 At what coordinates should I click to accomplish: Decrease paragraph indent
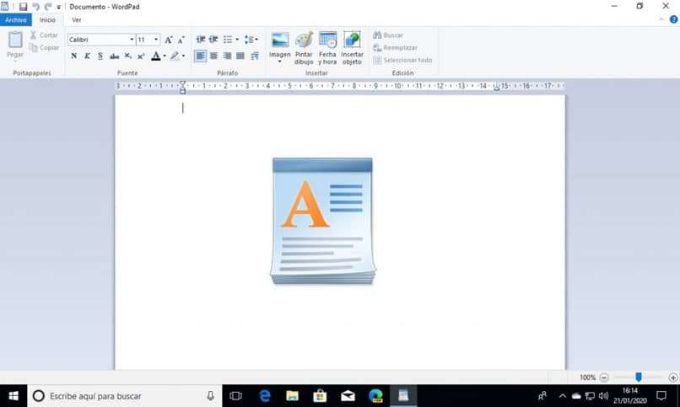[200, 40]
